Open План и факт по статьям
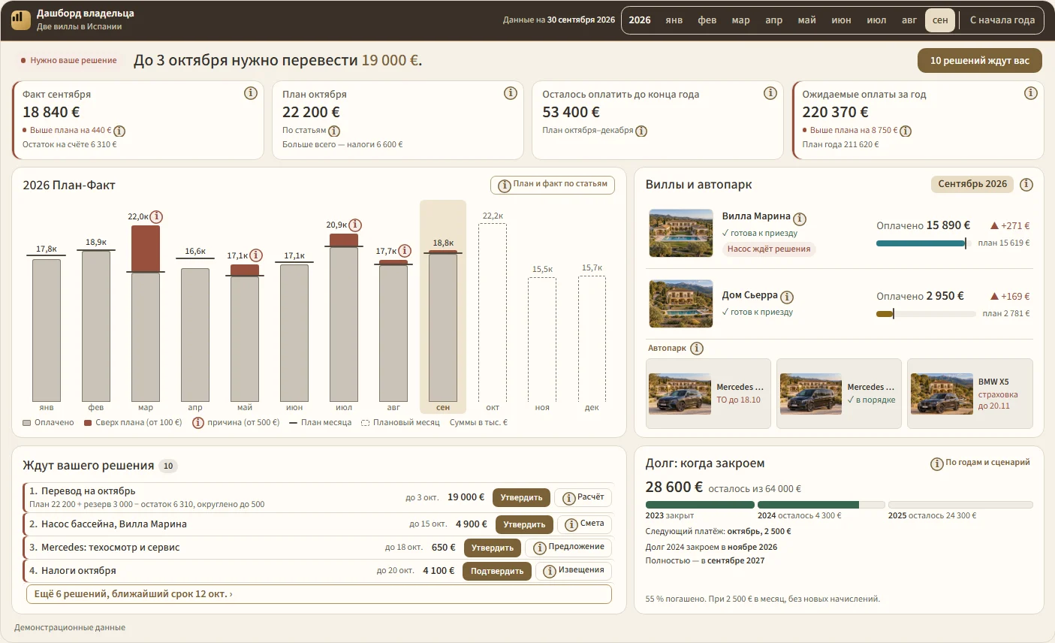Screen dimensions: 1055x643 click(553, 185)
